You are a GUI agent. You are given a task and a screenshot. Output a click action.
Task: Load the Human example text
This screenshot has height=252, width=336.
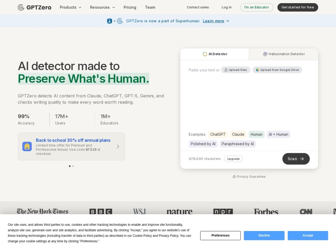(x=257, y=134)
